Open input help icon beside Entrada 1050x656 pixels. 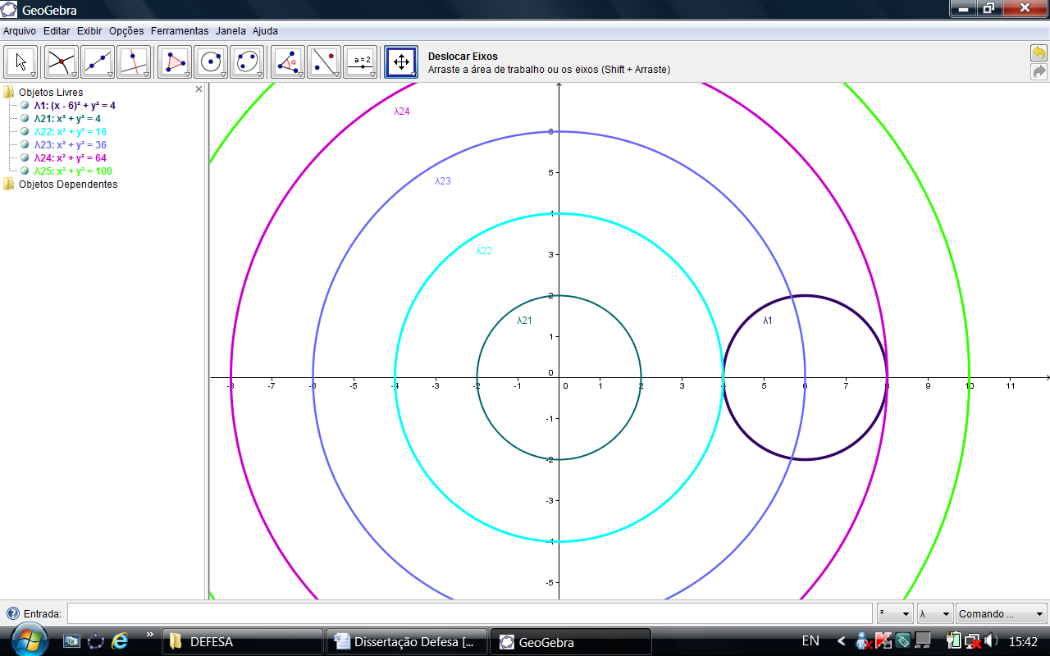click(x=12, y=613)
